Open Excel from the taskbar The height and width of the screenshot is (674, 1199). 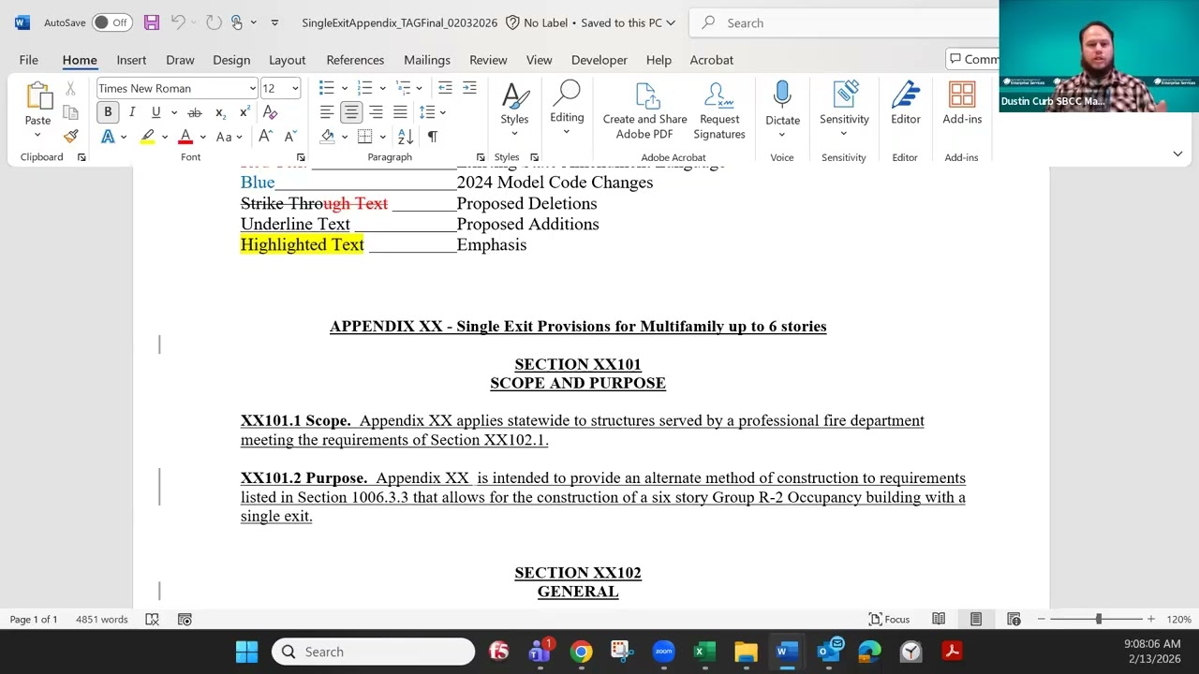tap(704, 652)
